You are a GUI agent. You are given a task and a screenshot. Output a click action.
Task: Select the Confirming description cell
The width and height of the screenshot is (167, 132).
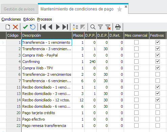pos(47,62)
